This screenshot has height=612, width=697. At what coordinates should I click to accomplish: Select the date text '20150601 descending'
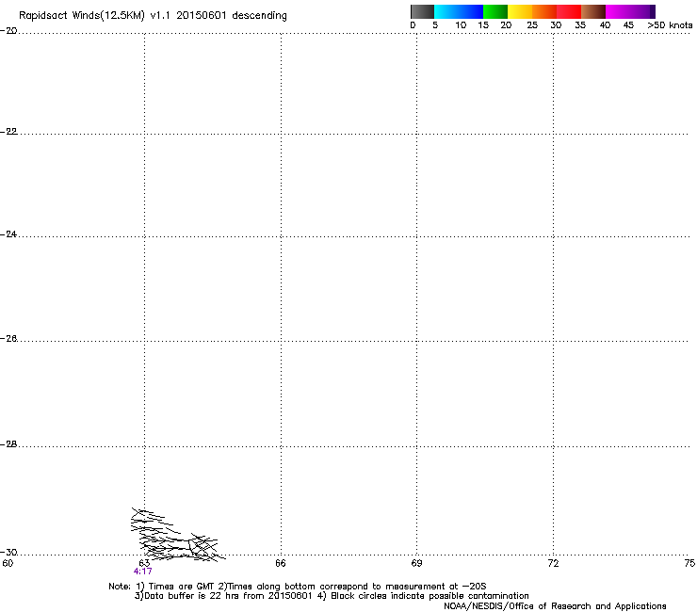click(232, 16)
